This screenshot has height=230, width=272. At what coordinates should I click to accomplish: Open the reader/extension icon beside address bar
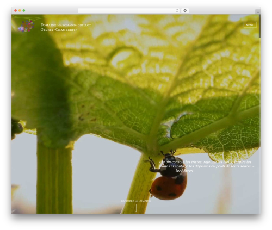point(185,11)
